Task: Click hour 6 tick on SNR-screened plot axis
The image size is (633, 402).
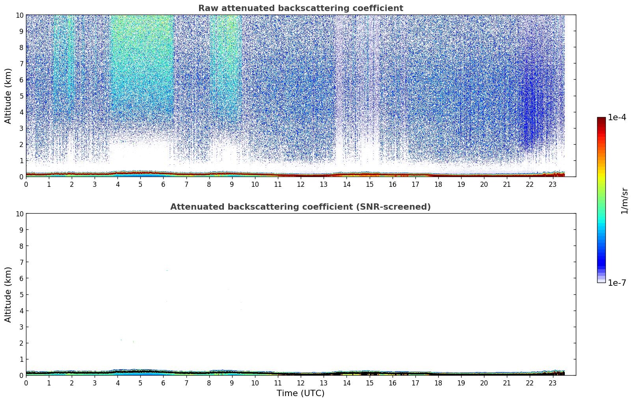Action: pyautogui.click(x=164, y=383)
